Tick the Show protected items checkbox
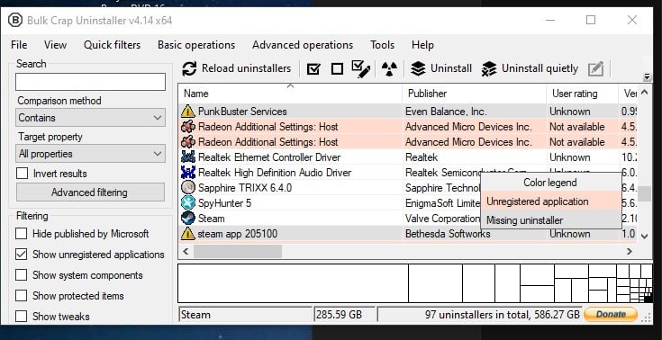This screenshot has width=662, height=340. pos(21,296)
